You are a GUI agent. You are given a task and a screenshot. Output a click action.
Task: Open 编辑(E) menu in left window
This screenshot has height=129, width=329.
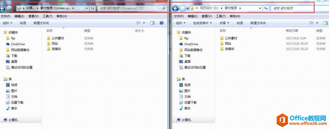point(19,16)
